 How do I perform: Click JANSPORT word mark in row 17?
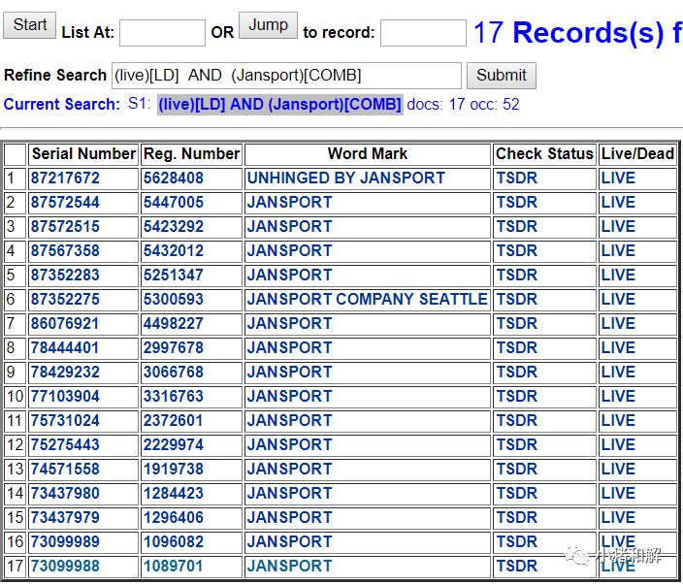[289, 567]
